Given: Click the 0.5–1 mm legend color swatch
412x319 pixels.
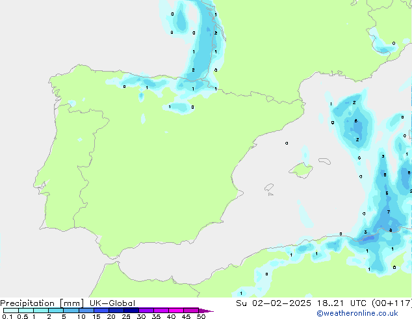Looking at the screenshot, I should pyautogui.click(x=26, y=311).
